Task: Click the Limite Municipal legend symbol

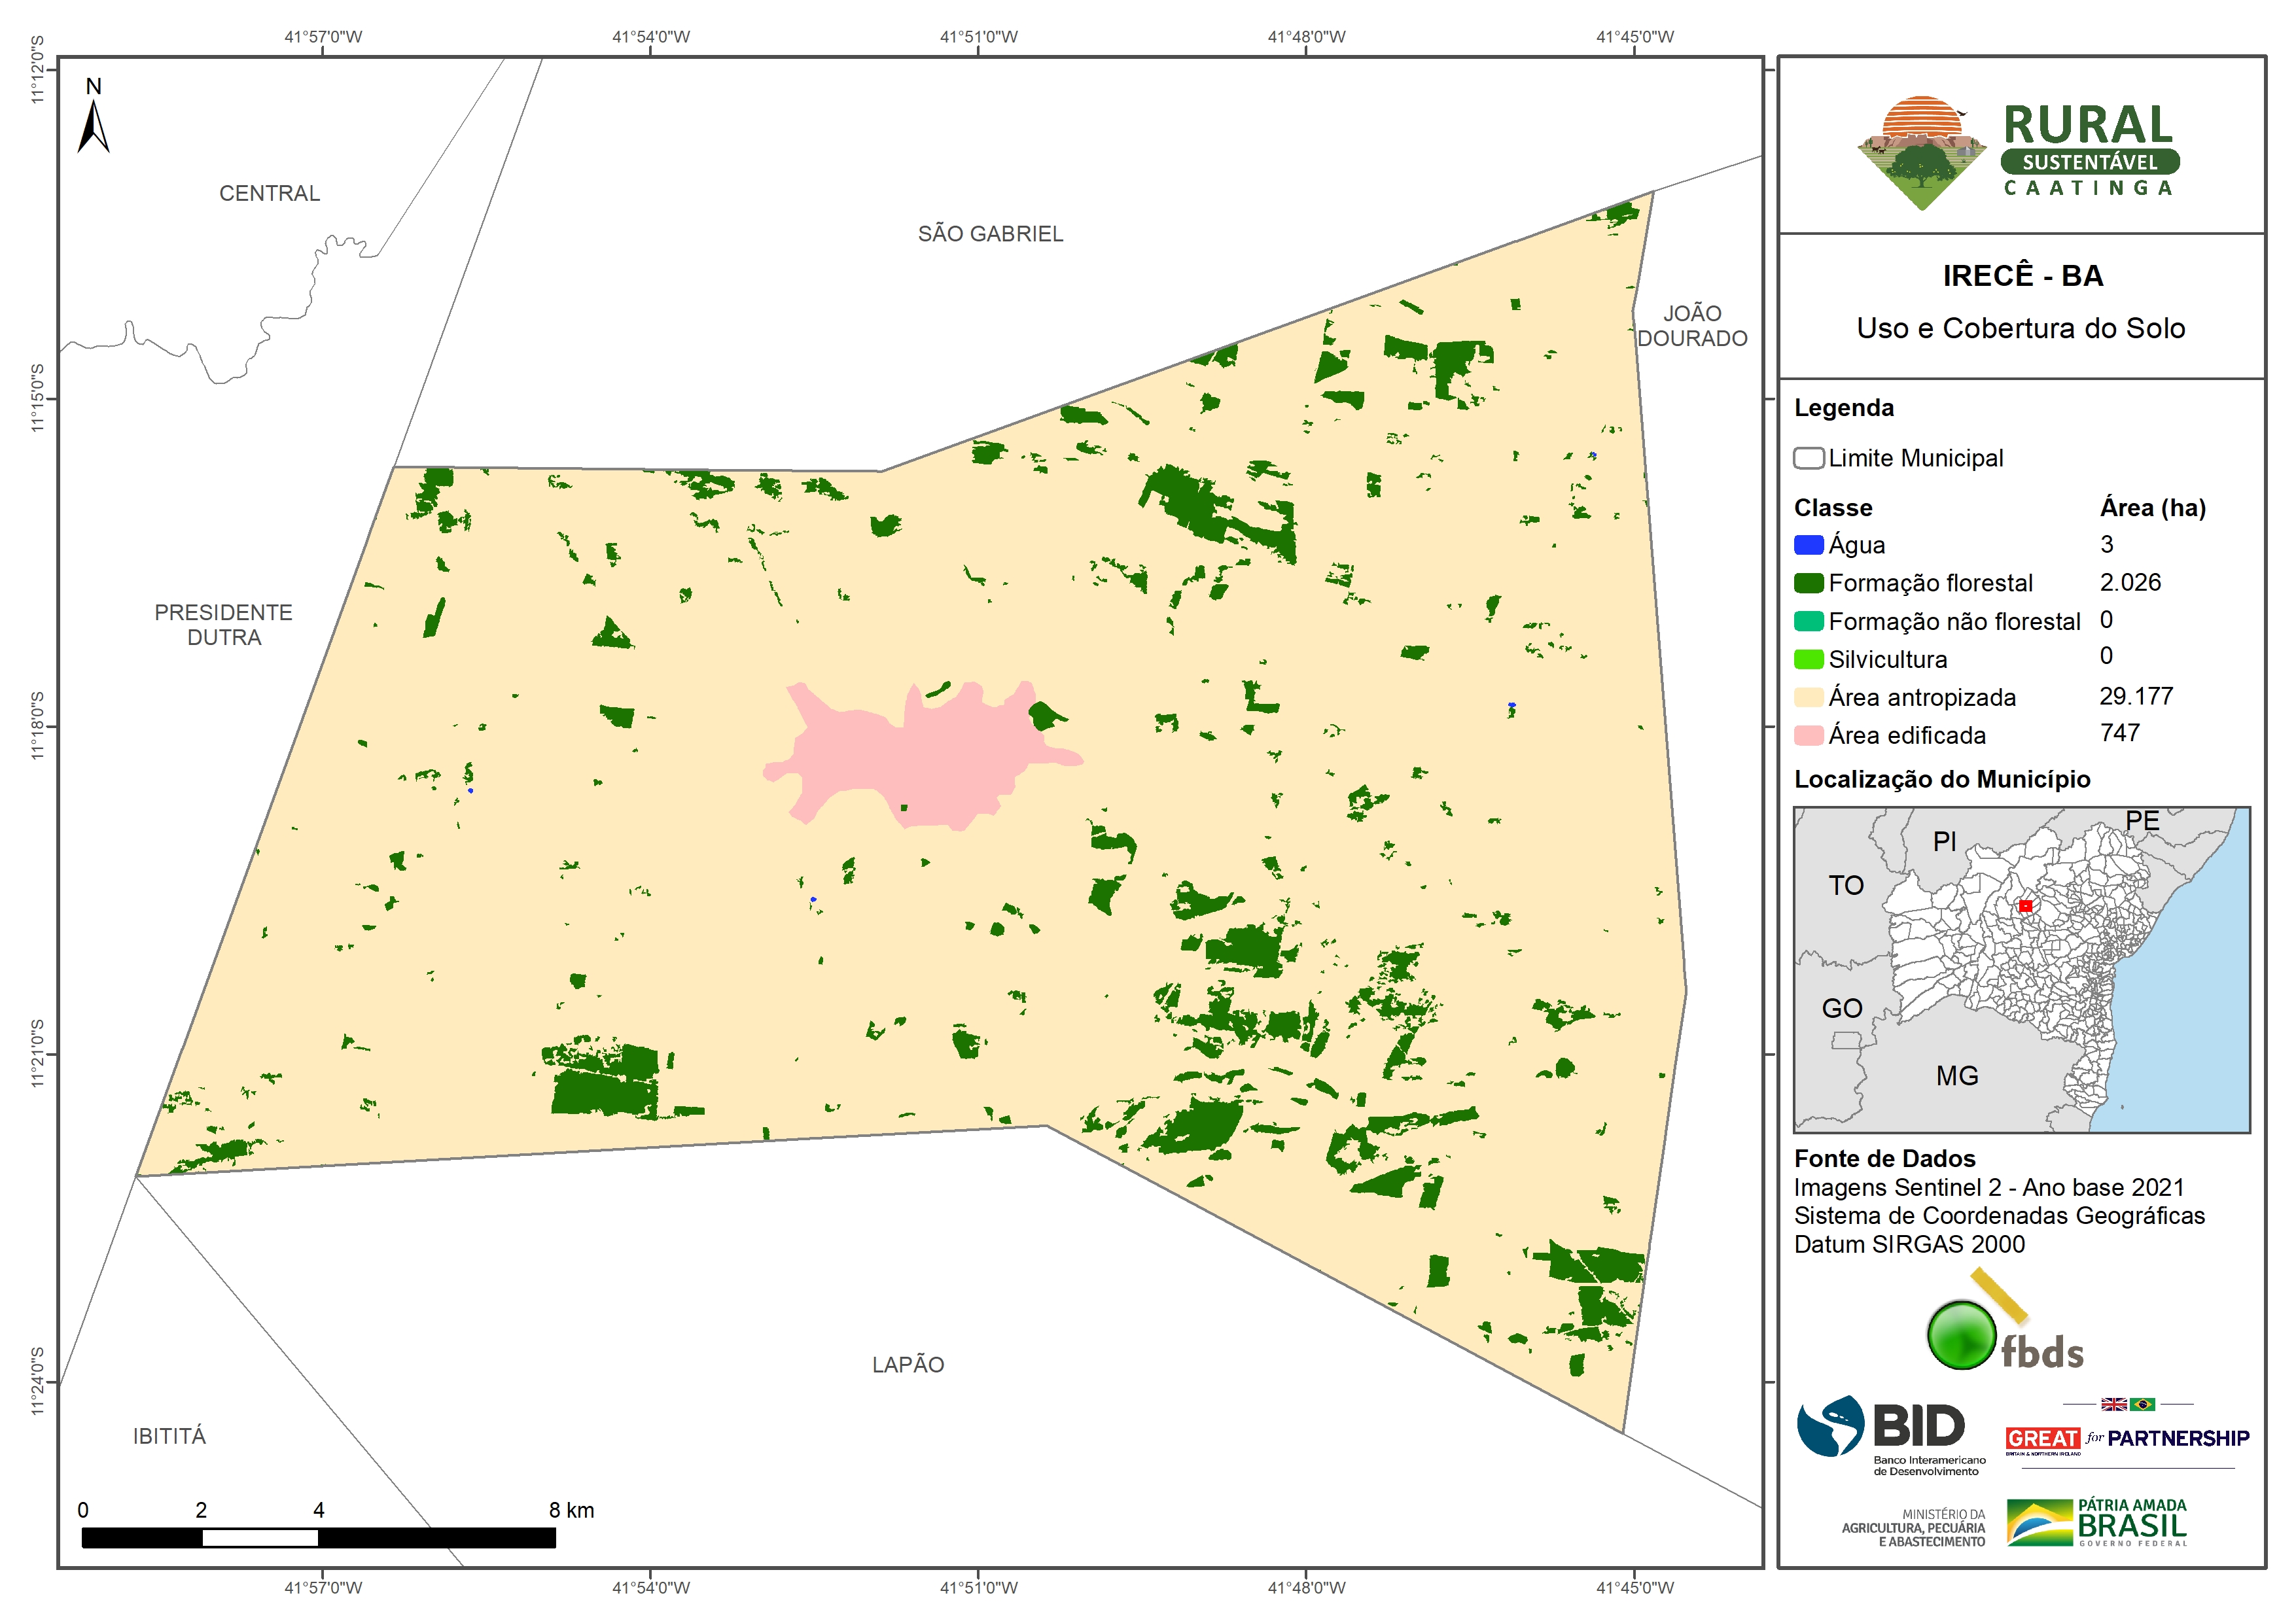Action: 1808,458
